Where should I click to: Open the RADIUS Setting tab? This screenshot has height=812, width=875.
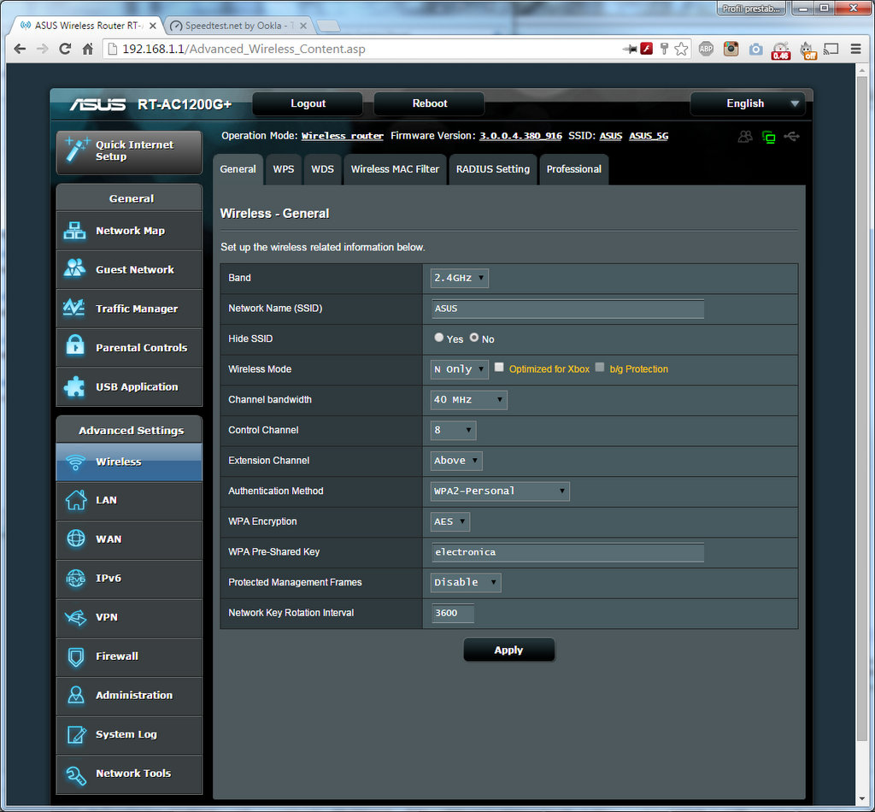tap(493, 169)
